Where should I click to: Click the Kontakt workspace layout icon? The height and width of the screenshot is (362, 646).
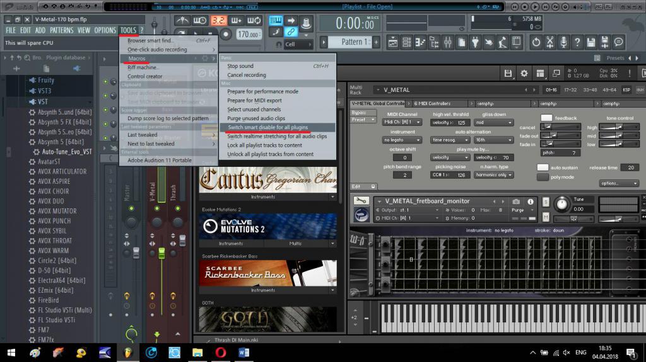[x=540, y=74]
